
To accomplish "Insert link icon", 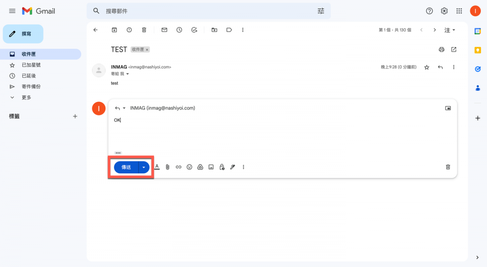I will 179,167.
